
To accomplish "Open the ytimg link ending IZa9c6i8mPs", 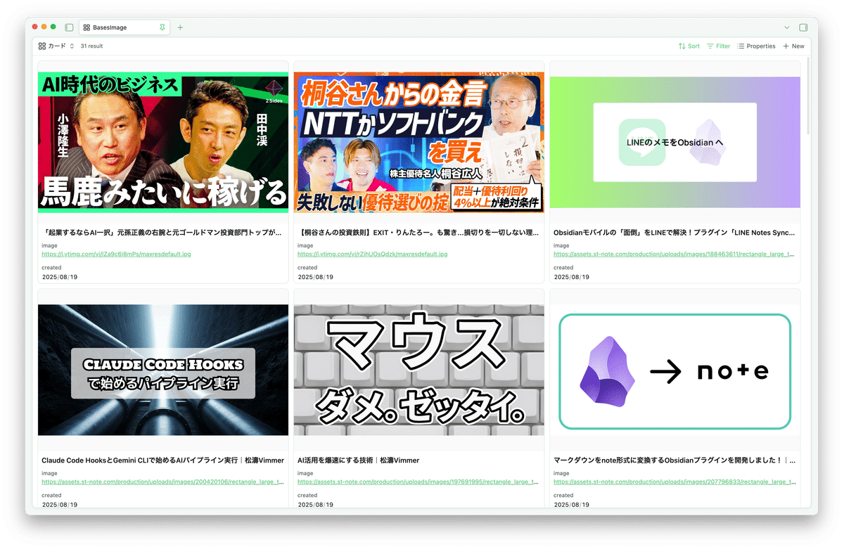I will click(116, 254).
